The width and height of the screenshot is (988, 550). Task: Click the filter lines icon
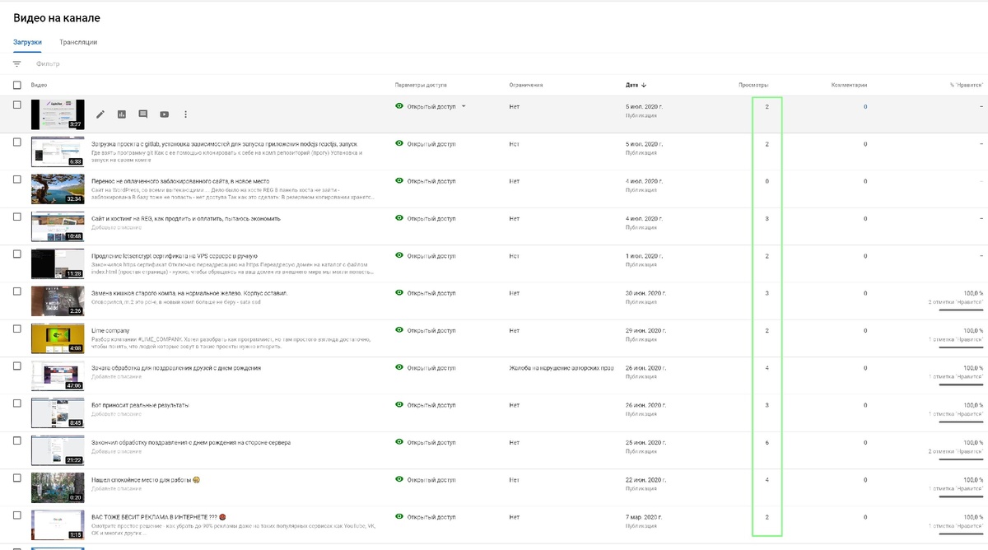coord(17,63)
